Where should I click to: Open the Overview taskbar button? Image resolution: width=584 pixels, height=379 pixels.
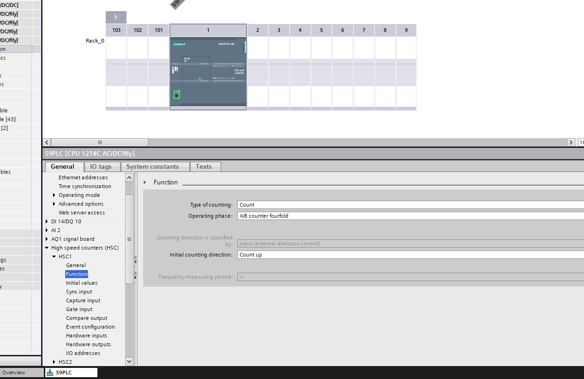[x=21, y=373]
